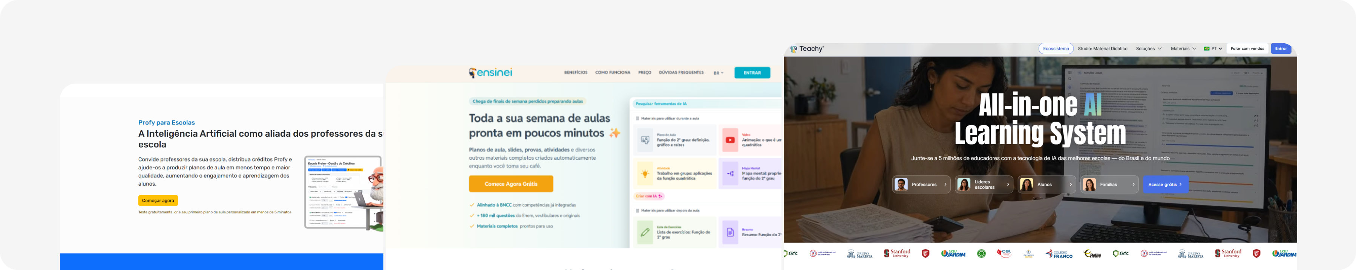
Task: Click the CEL partner logo
Action: click(x=1004, y=254)
